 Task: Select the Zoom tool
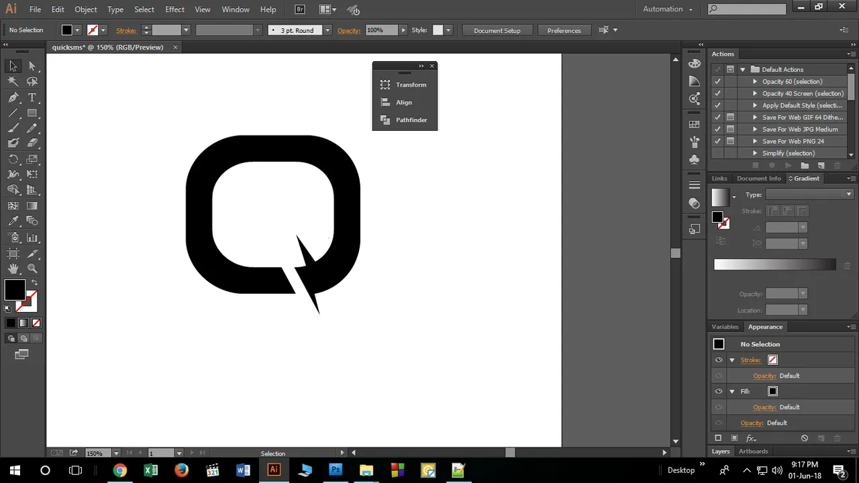[32, 268]
